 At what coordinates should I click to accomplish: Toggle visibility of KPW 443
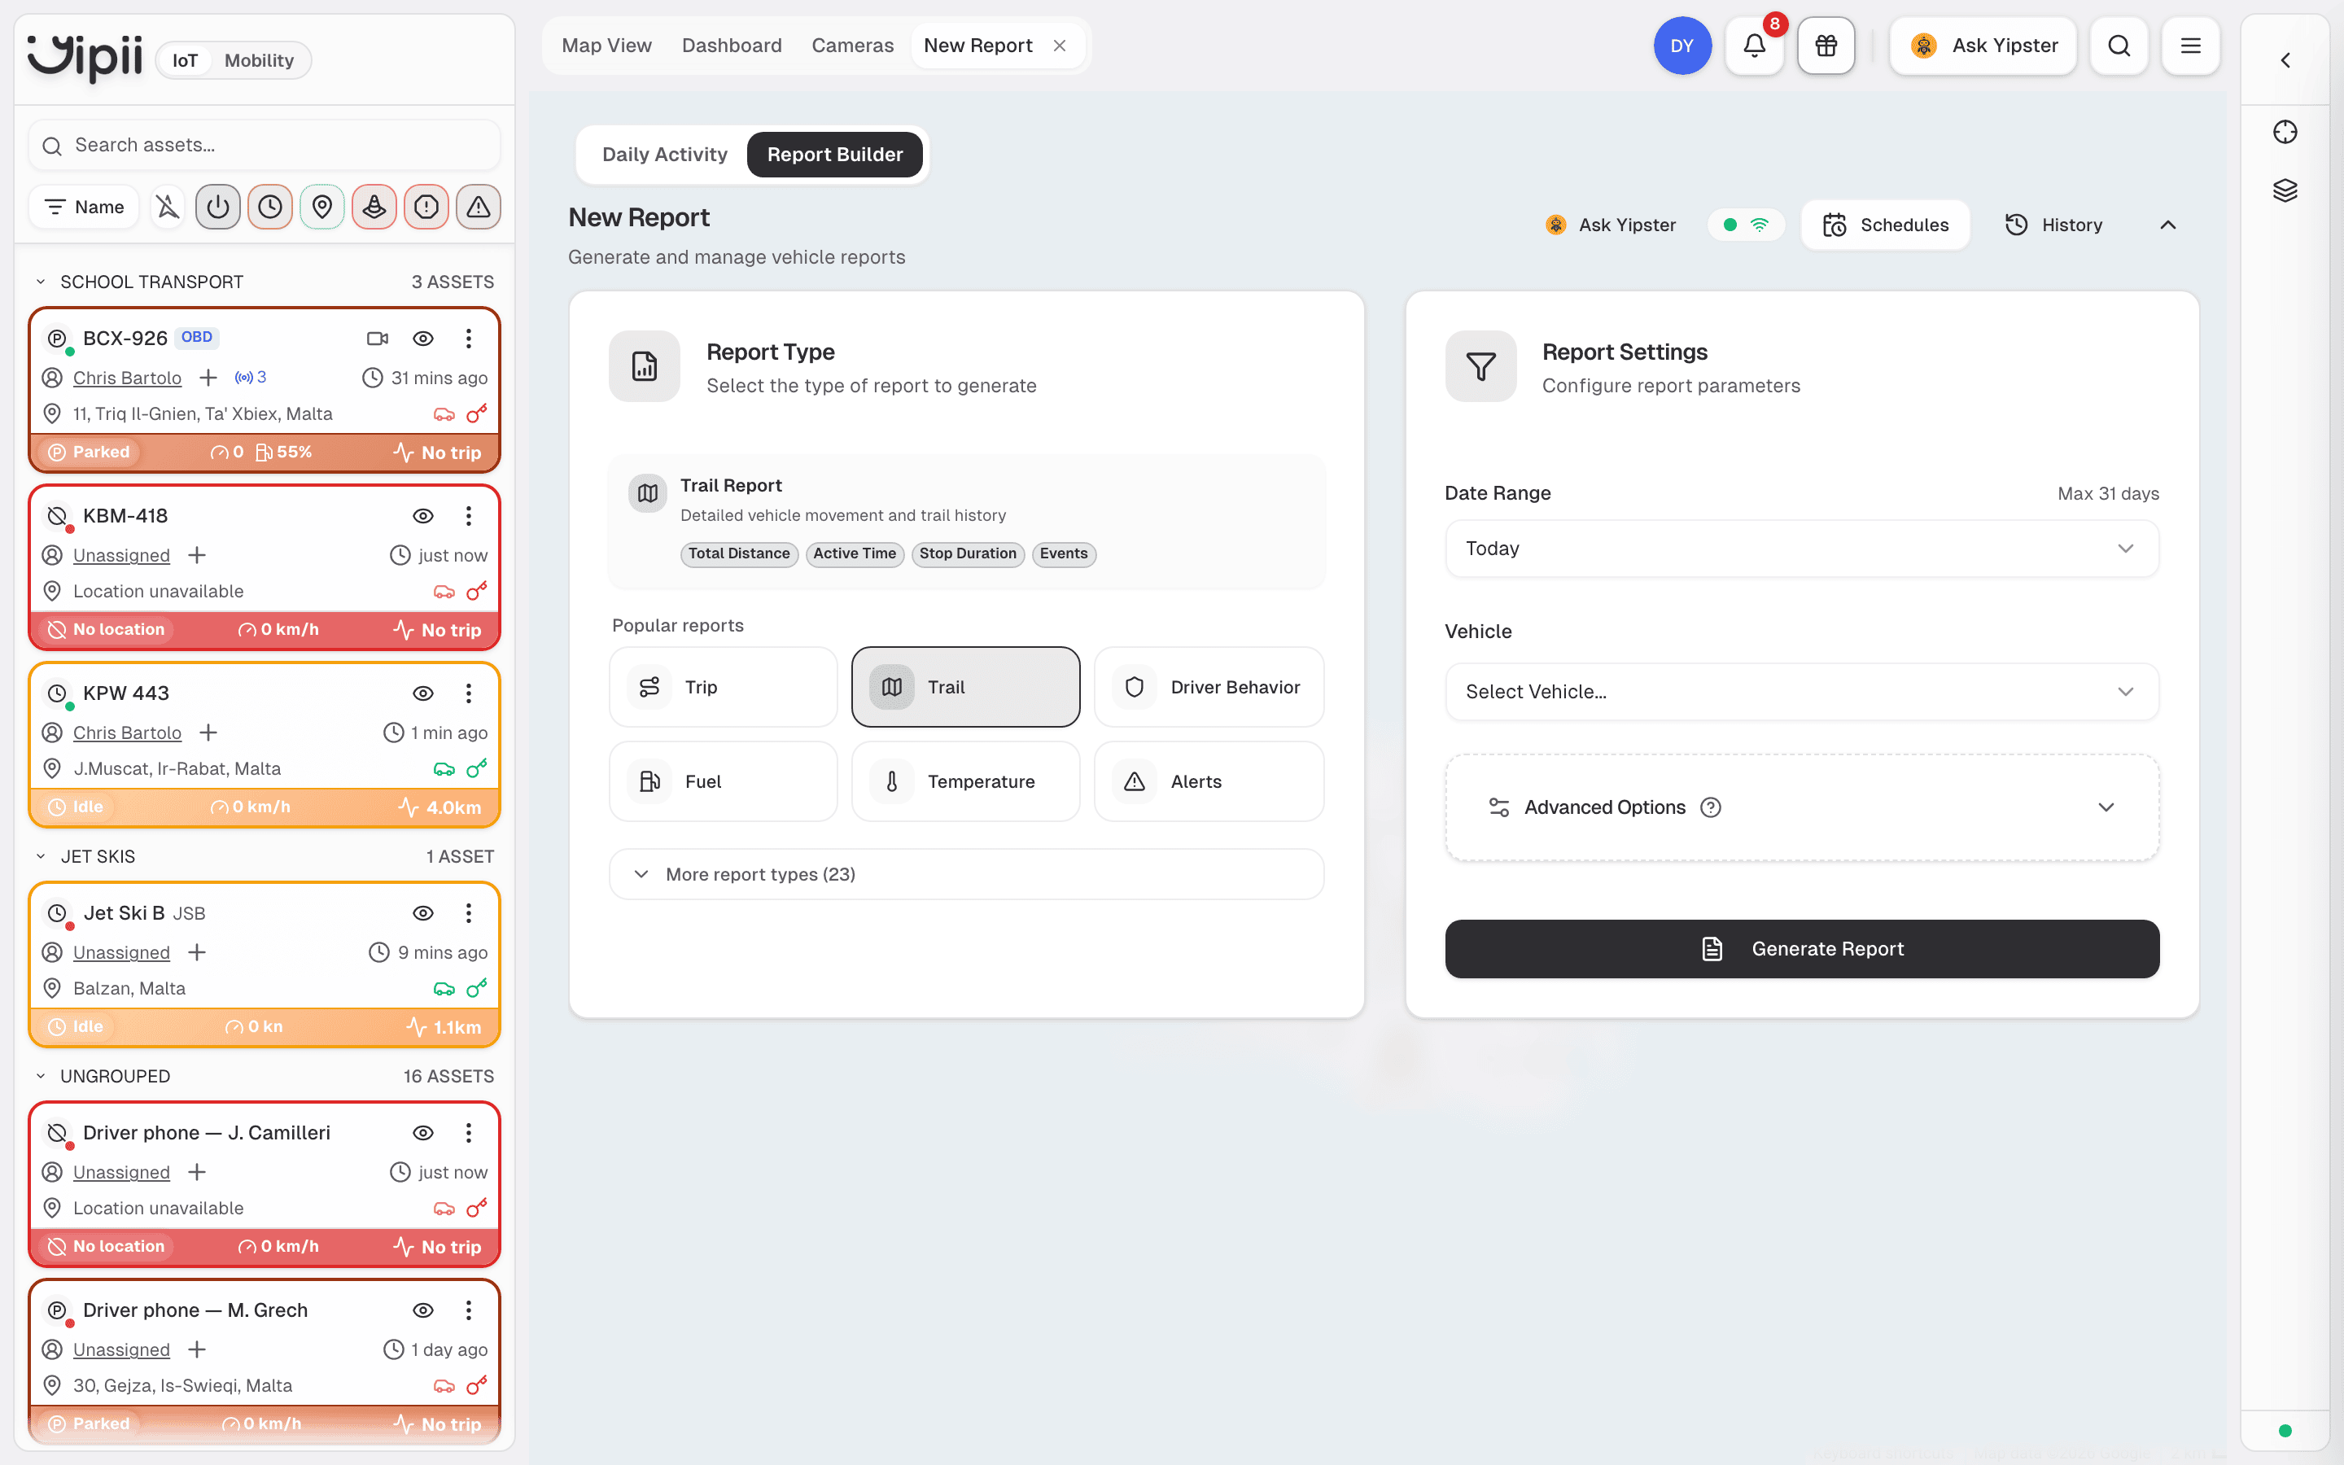click(423, 693)
